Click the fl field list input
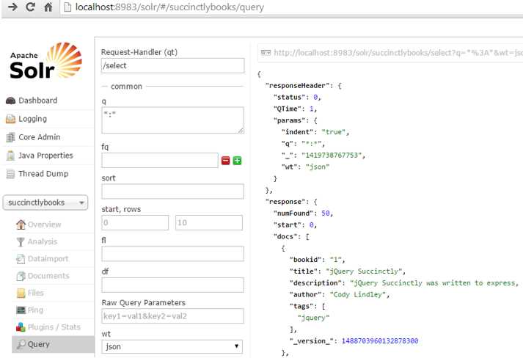Image resolution: width=523 pixels, height=361 pixels. (x=173, y=254)
